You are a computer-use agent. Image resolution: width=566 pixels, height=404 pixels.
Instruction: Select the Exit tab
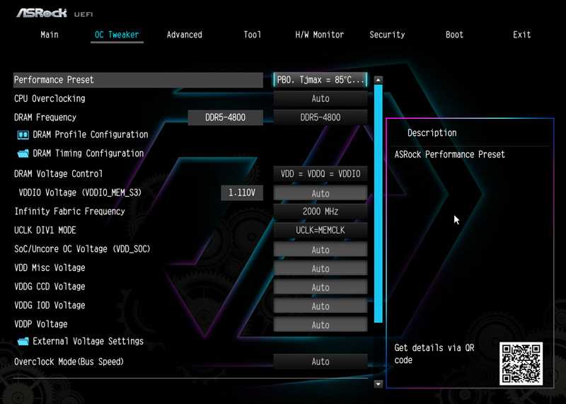tap(522, 35)
